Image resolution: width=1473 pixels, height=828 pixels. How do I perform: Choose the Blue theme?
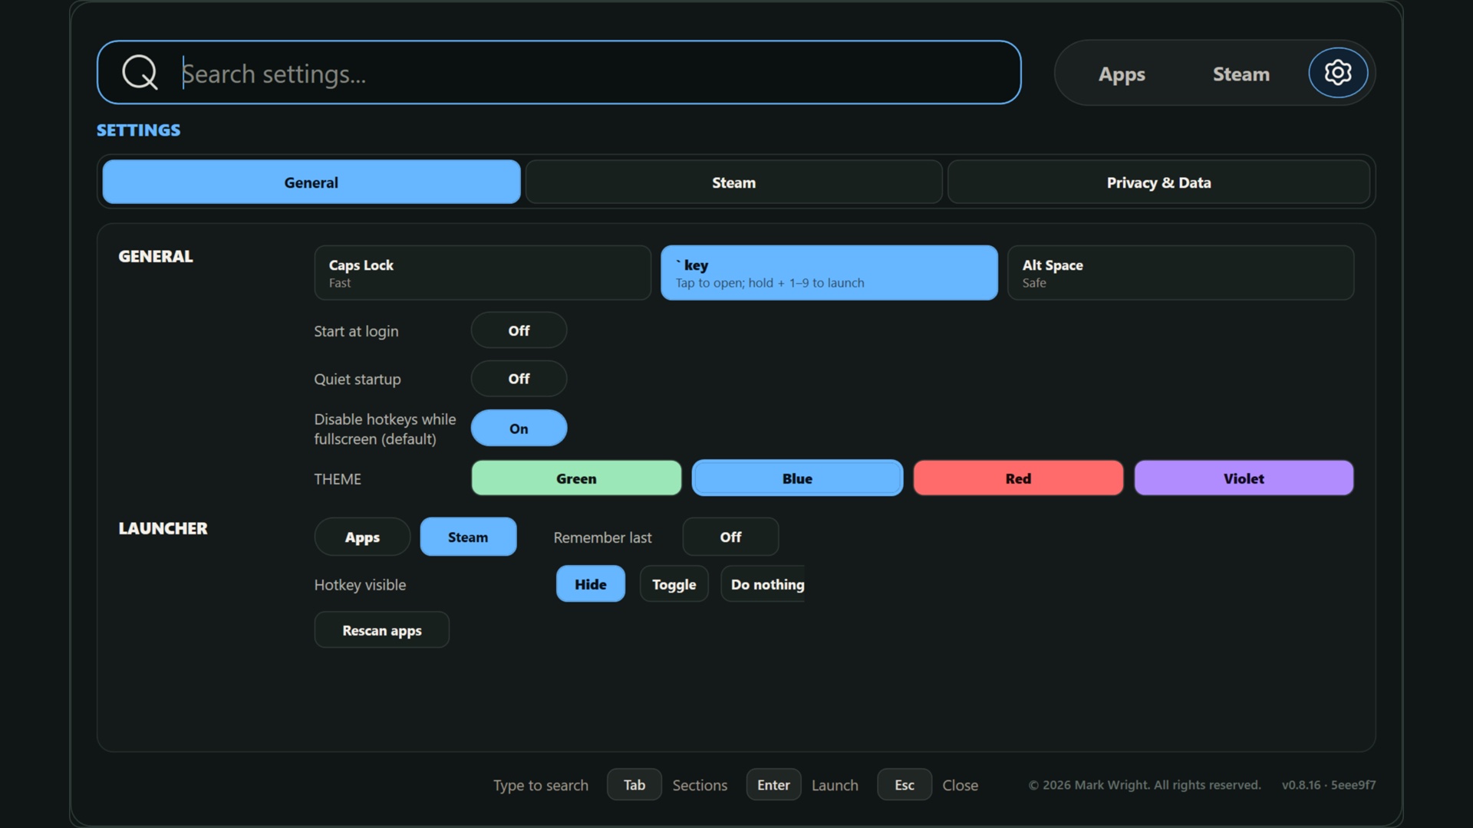point(797,478)
